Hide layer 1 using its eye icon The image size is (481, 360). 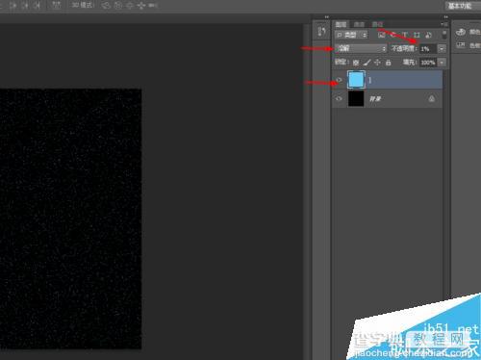(x=339, y=80)
